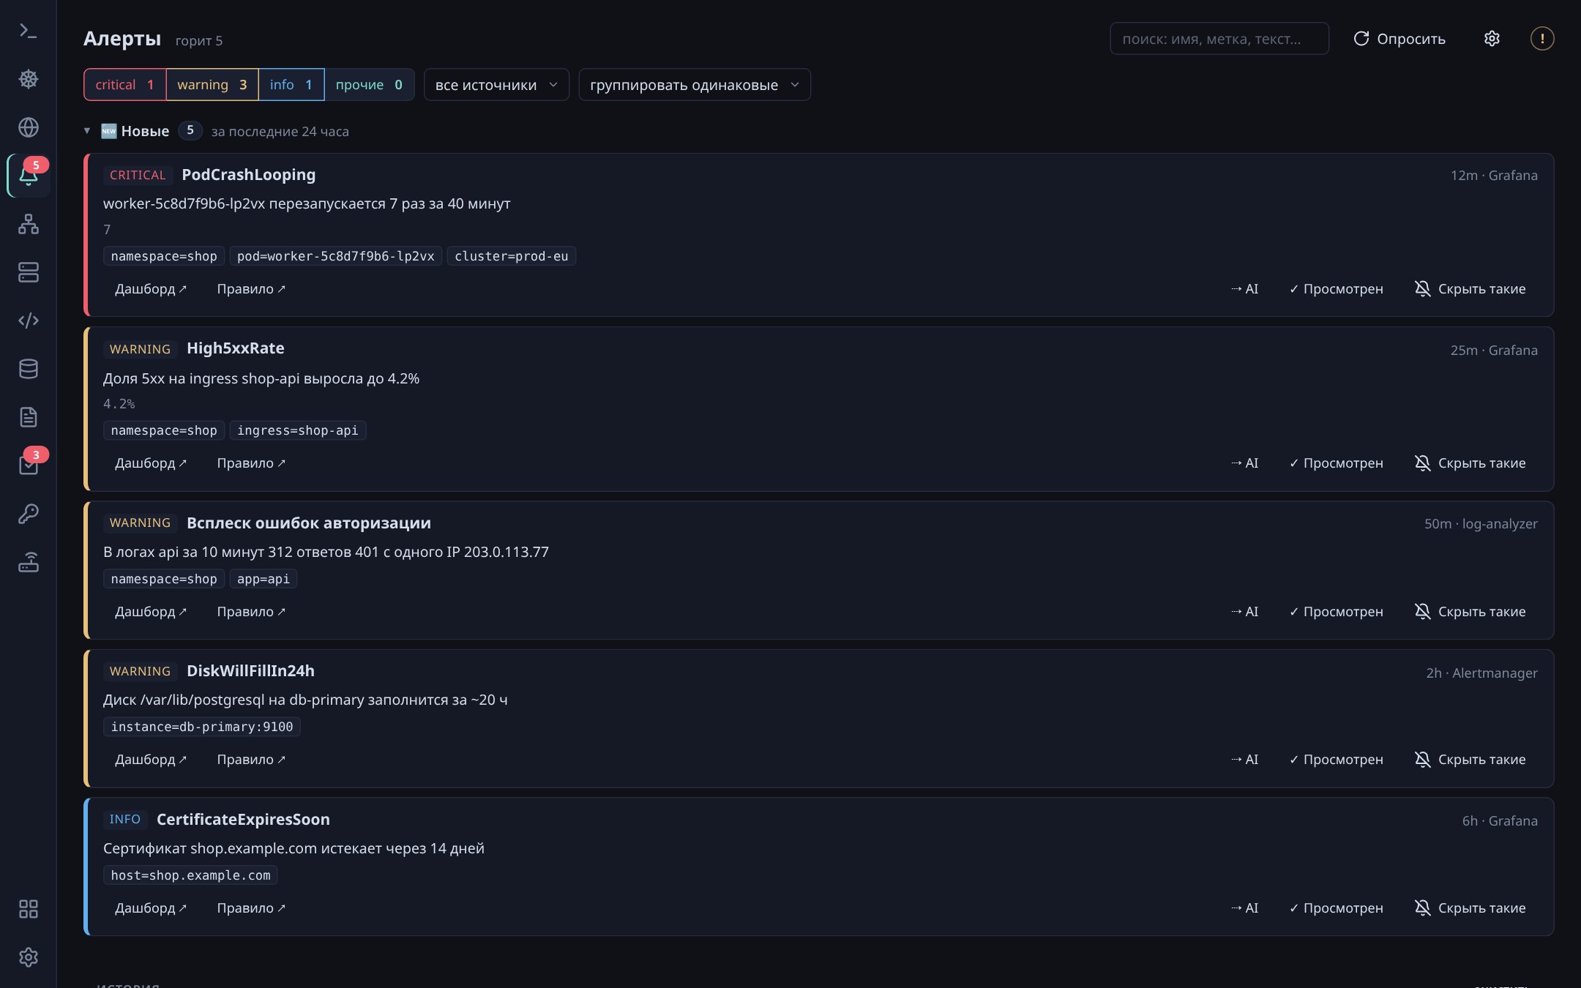Open the группировать одинаковые dropdown
Image resolution: width=1581 pixels, height=988 pixels.
(x=695, y=85)
